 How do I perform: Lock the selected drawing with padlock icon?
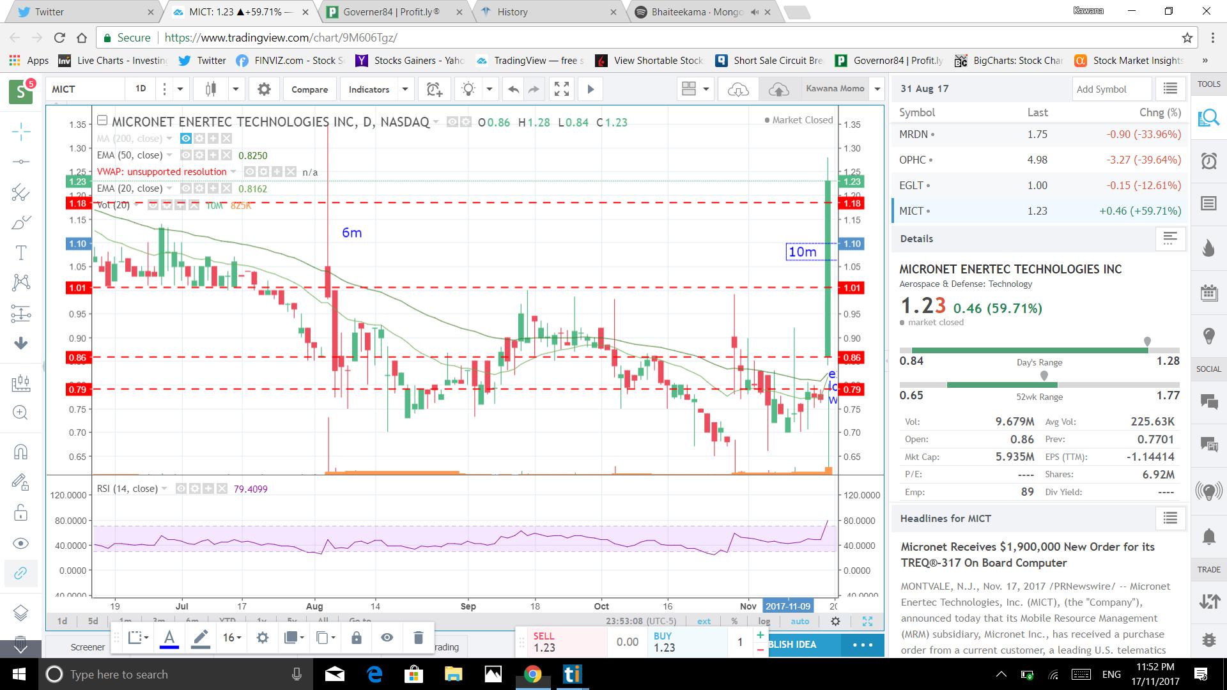pos(357,638)
